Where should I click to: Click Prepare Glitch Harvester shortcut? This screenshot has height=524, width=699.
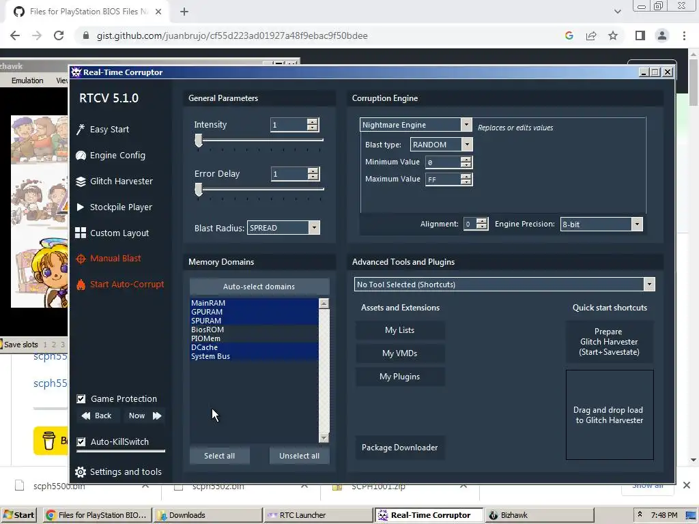point(610,342)
